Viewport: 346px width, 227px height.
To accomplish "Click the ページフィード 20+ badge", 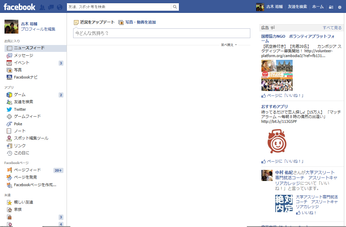I will tap(58, 170).
